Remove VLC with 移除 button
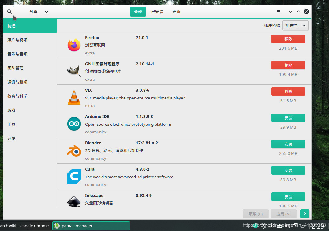Screen dimensions: 329x231 click(x=288, y=91)
